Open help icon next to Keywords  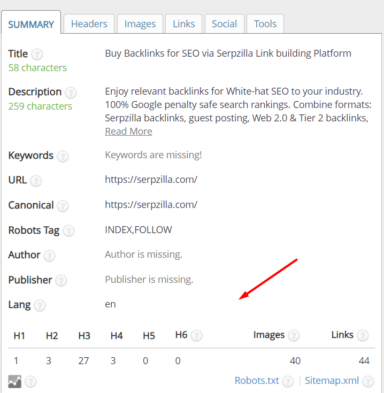click(63, 156)
